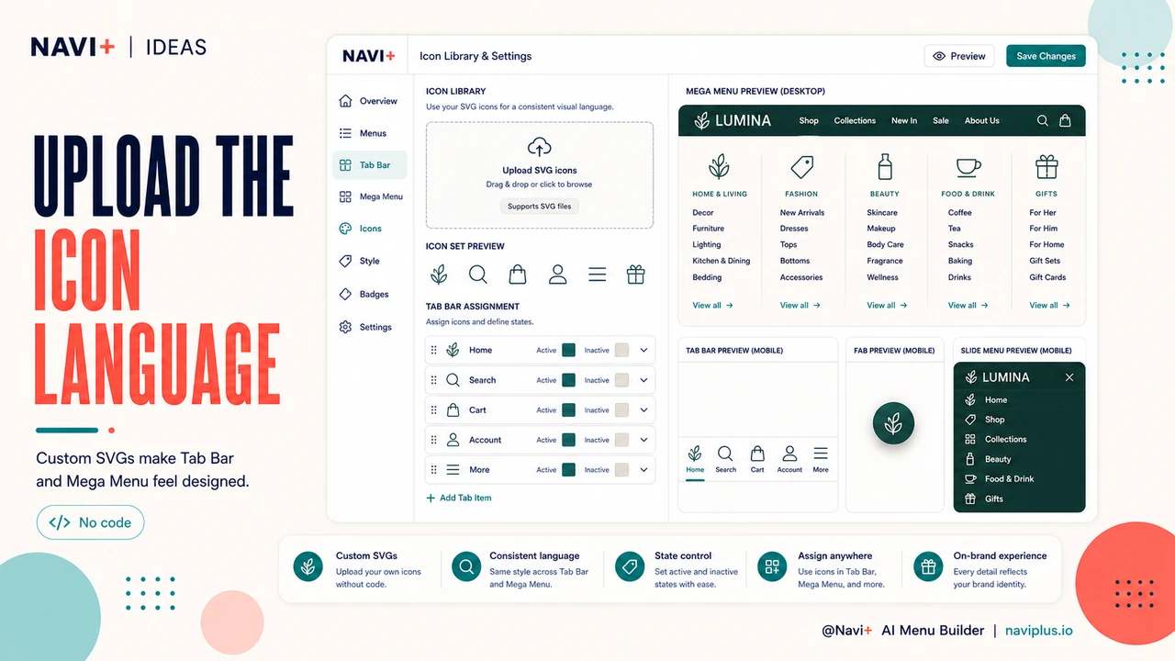Open Home row Active color swatch

[569, 350]
